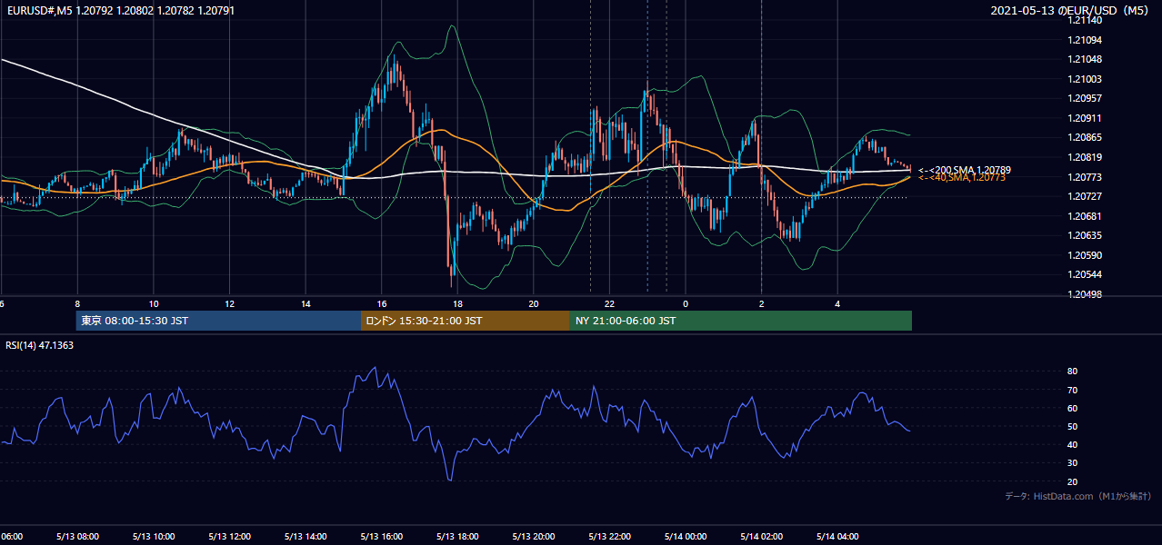Image resolution: width=1162 pixels, height=545 pixels.
Task: Click the hour 16 label under price chart
Action: click(x=382, y=304)
